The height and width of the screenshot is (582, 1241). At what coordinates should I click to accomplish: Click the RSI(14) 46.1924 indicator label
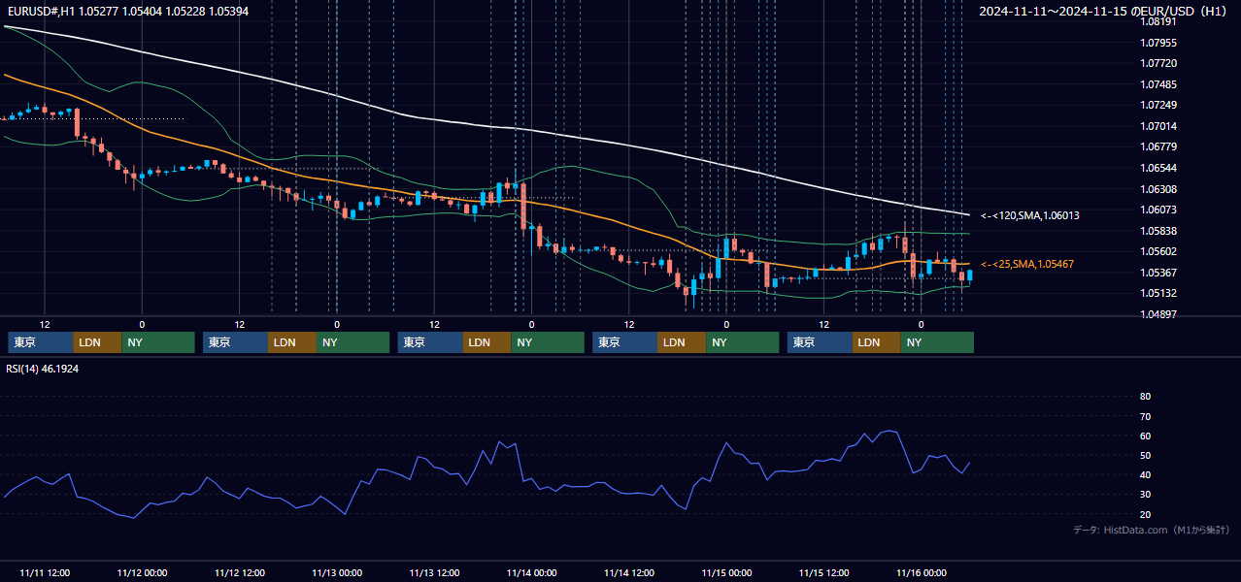click(x=43, y=369)
